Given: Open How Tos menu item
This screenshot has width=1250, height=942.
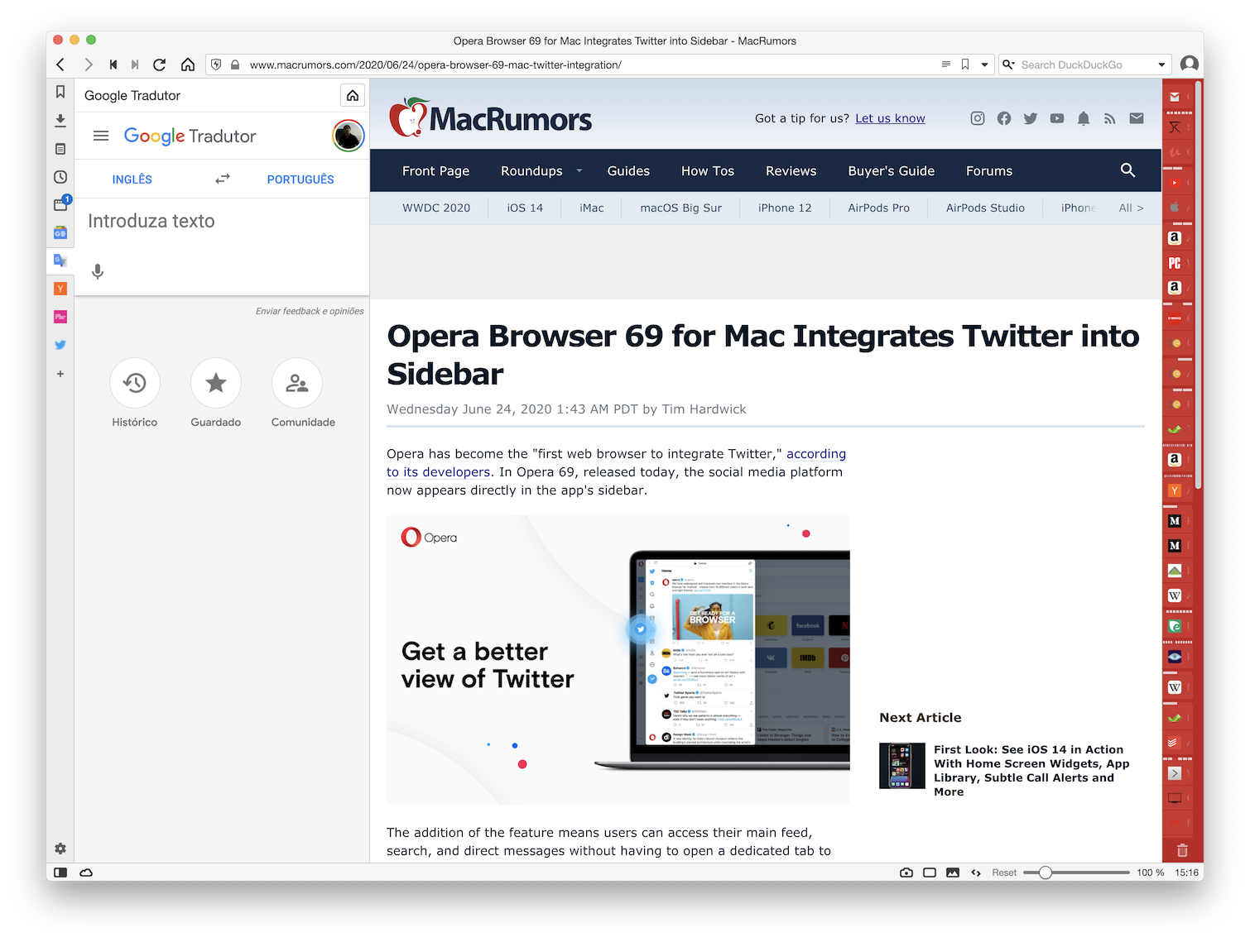Looking at the screenshot, I should click(x=708, y=171).
